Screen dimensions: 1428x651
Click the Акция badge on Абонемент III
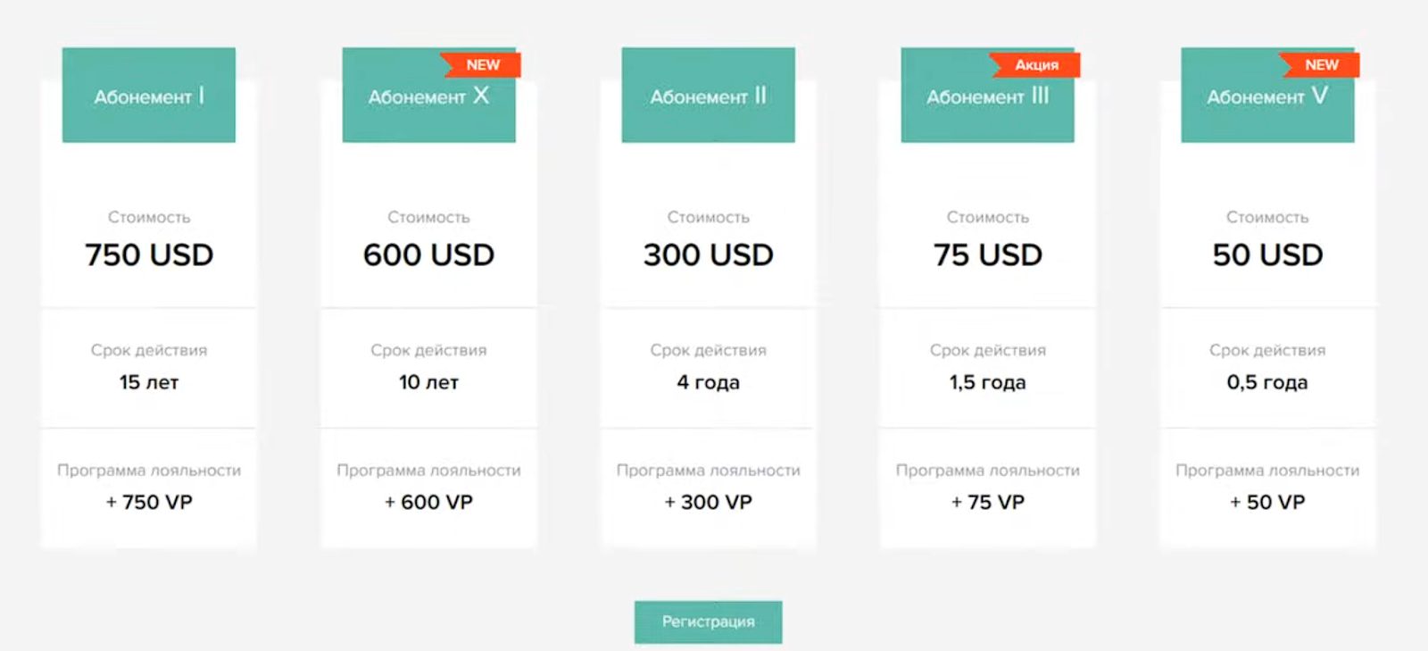pos(1036,65)
